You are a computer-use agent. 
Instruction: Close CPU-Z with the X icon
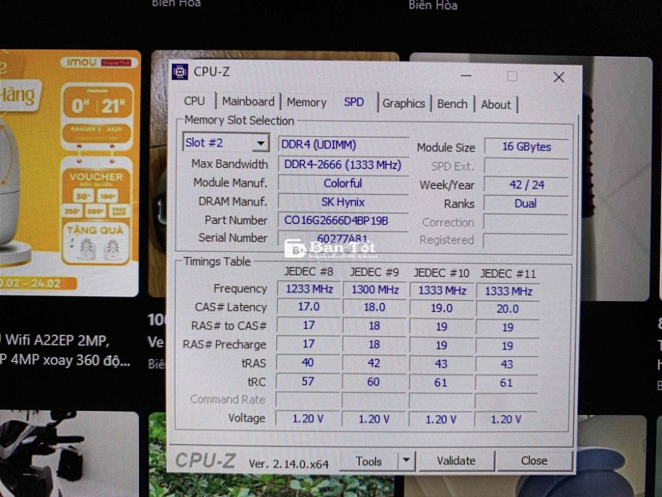point(559,77)
